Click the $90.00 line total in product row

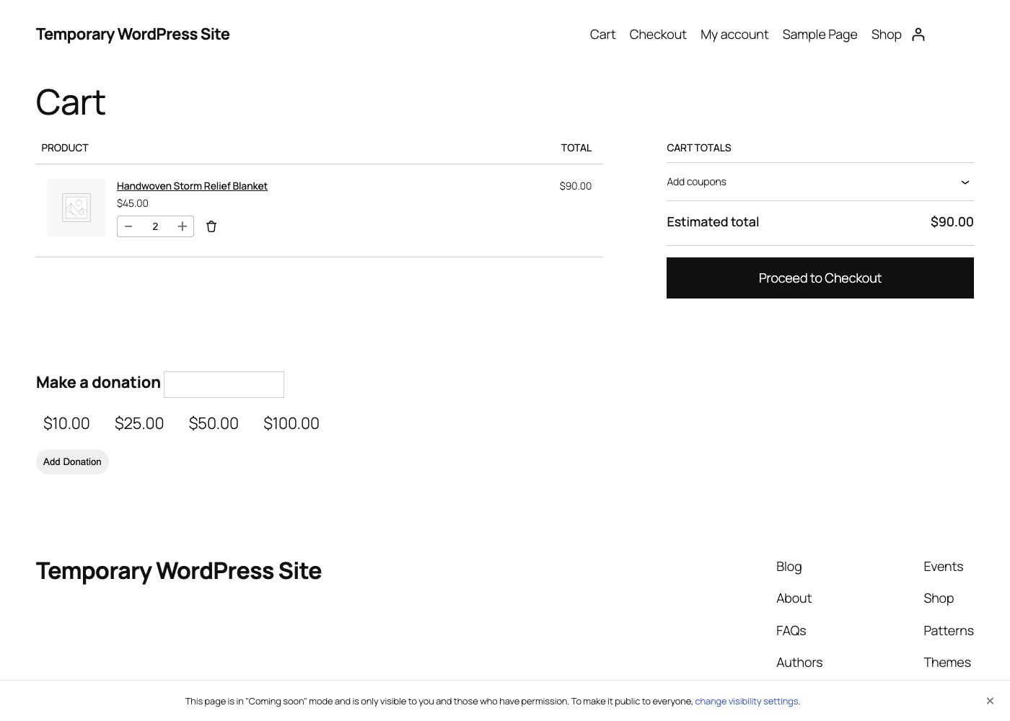(576, 186)
